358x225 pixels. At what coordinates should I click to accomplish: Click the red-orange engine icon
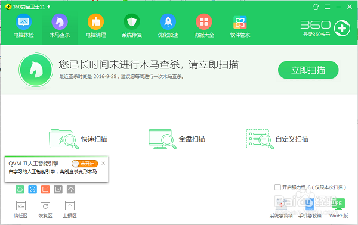[x=45, y=189]
